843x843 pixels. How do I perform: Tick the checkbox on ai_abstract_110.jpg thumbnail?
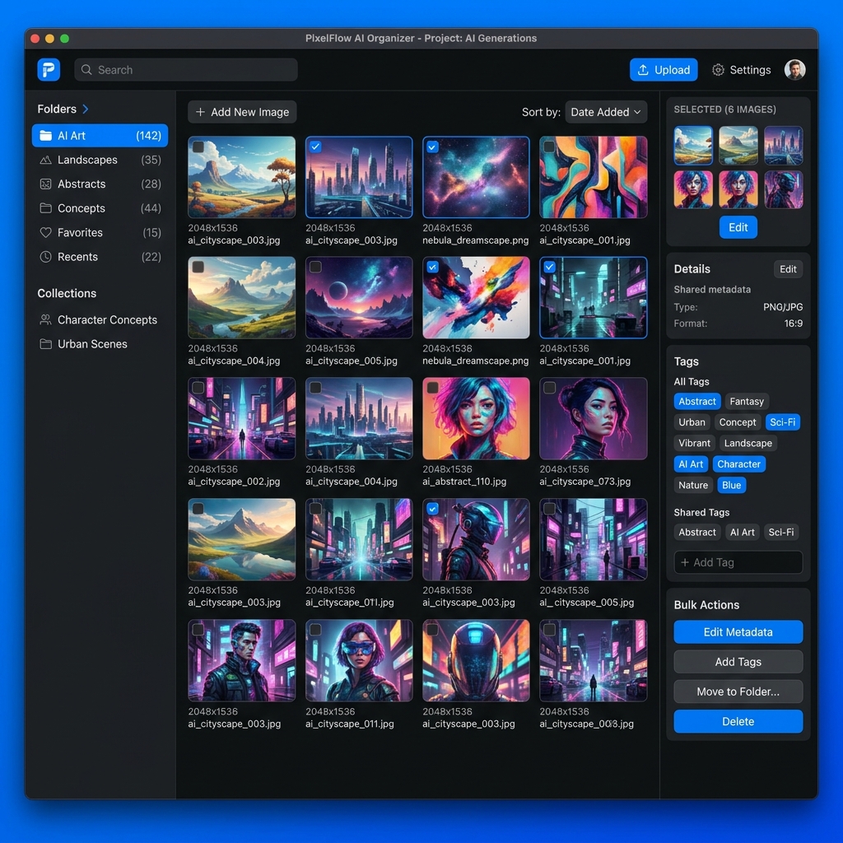pos(432,387)
